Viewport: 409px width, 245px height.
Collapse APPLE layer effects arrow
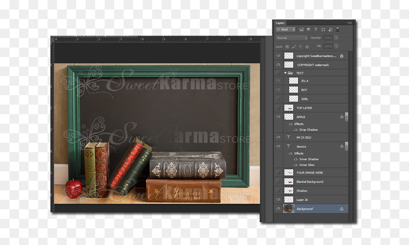pyautogui.click(x=346, y=117)
